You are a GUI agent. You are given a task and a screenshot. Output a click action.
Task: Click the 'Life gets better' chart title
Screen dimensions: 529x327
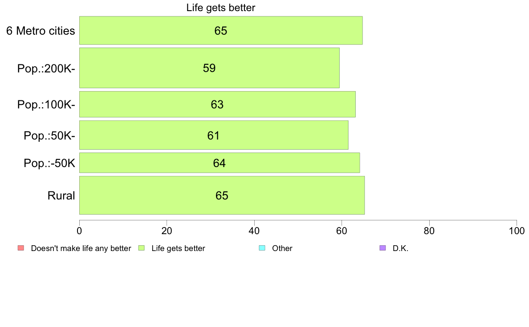[221, 8]
